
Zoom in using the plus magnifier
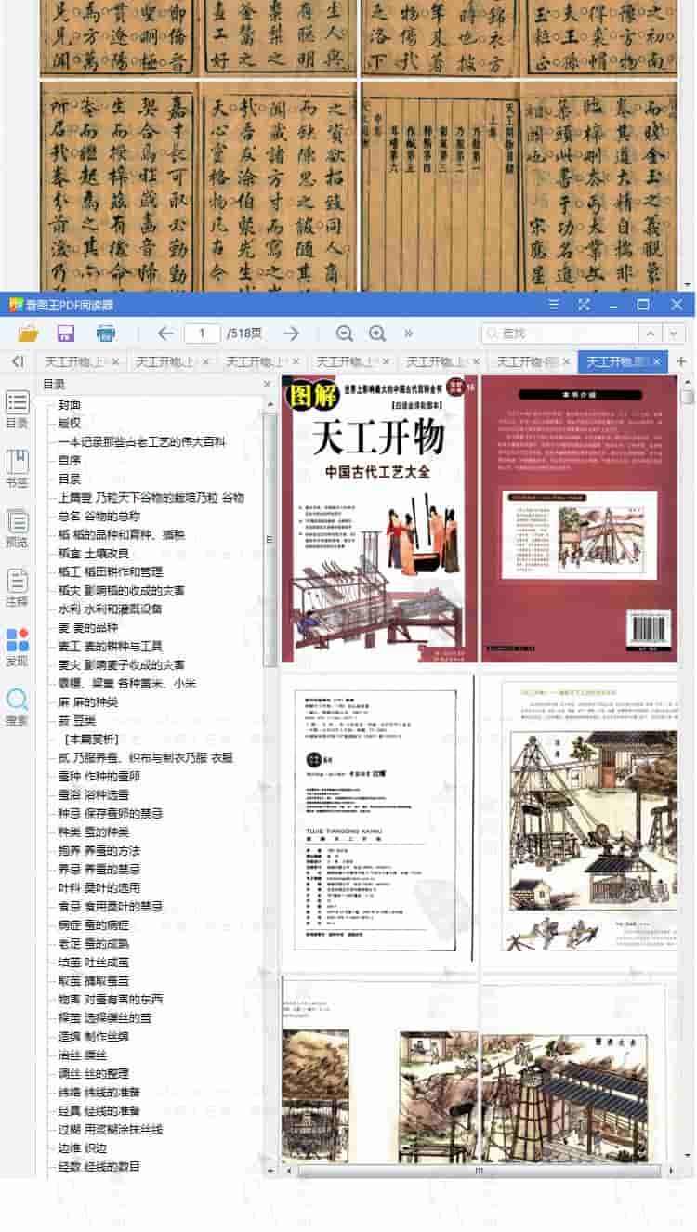click(x=377, y=334)
